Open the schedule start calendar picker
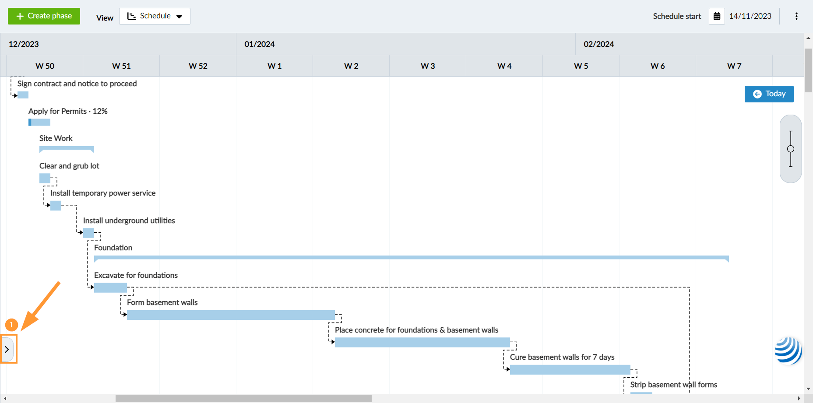The height and width of the screenshot is (403, 813). (x=717, y=16)
